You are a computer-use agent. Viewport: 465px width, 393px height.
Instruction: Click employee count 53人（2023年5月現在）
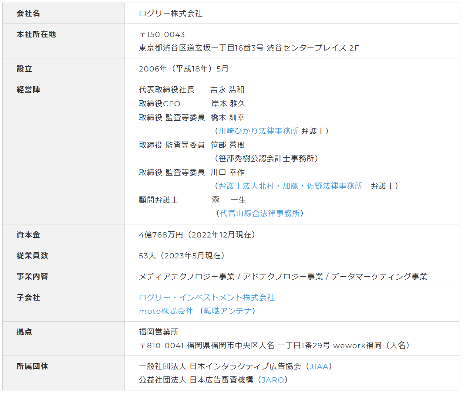[x=182, y=256]
